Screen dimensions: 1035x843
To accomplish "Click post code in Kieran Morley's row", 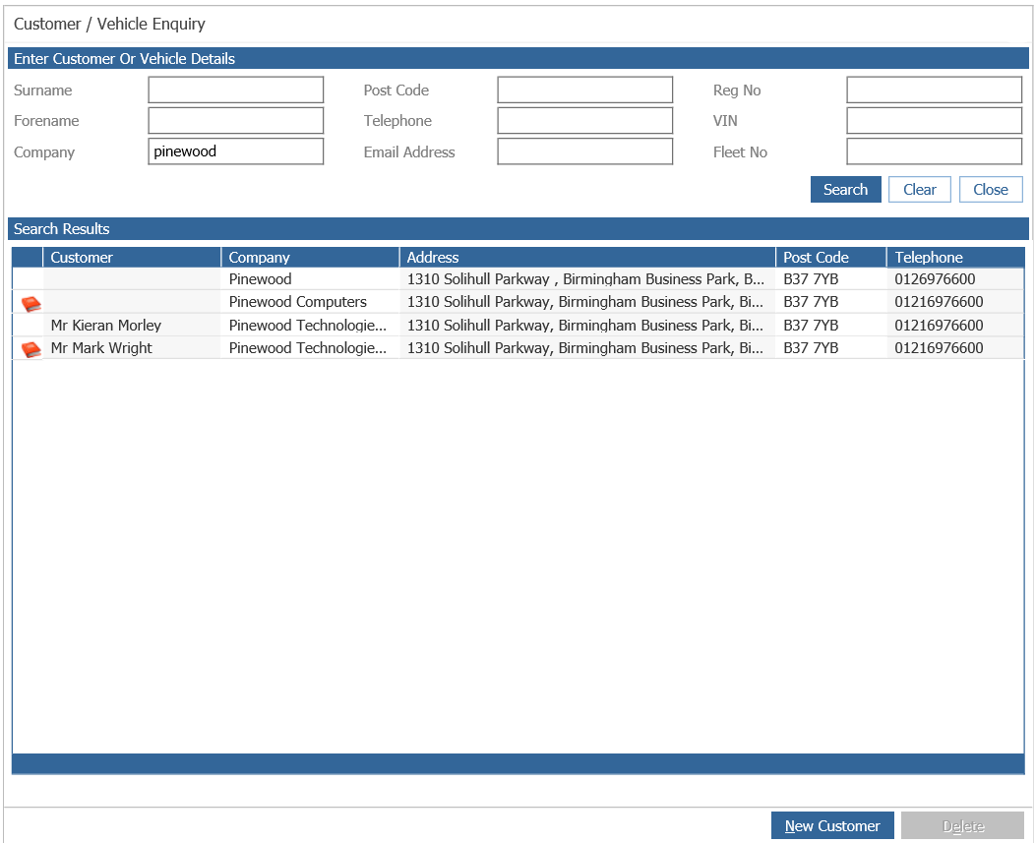I will point(831,325).
